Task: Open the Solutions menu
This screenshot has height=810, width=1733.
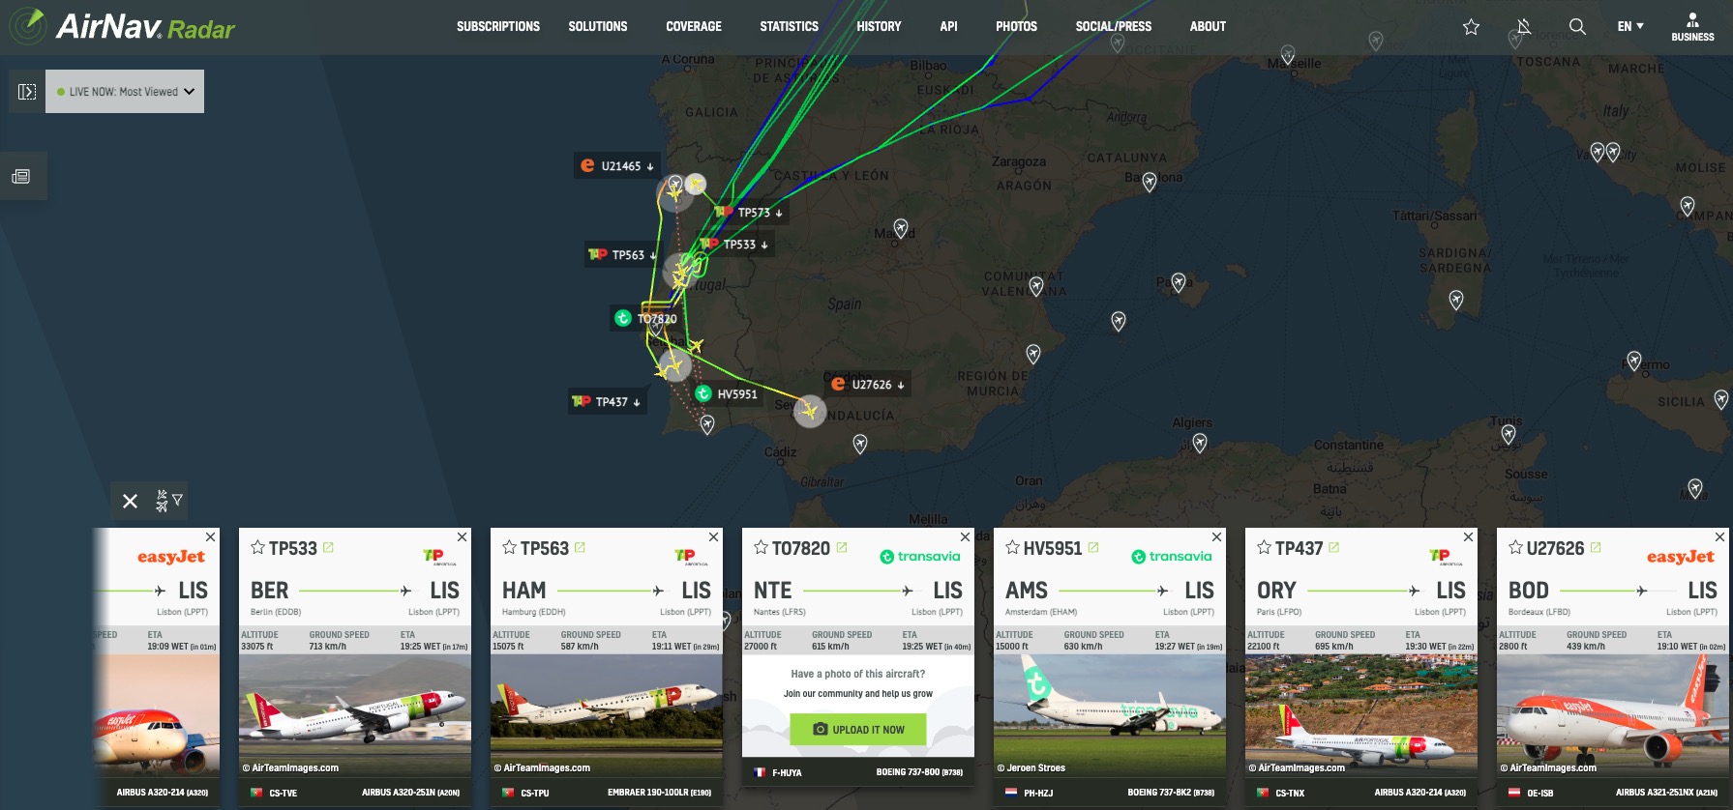Action: 598,27
